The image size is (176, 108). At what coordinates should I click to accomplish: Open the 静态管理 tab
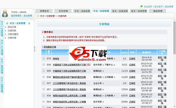coord(158,11)
